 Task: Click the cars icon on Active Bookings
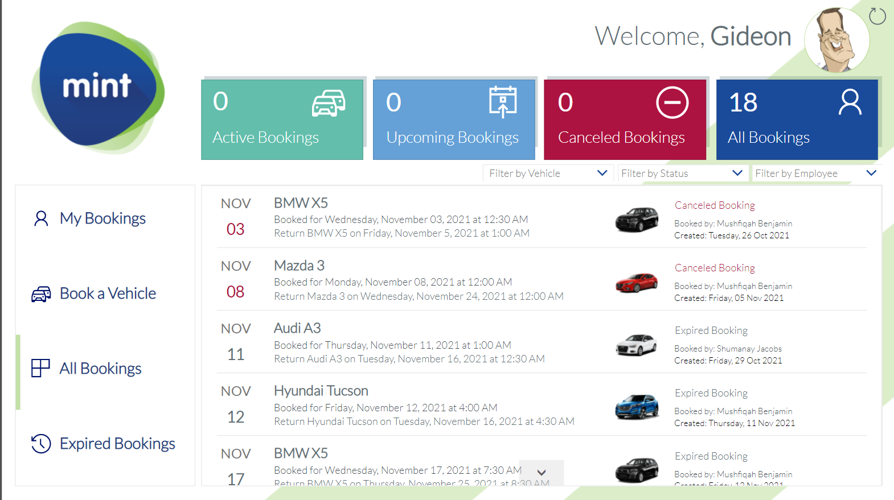pos(329,104)
